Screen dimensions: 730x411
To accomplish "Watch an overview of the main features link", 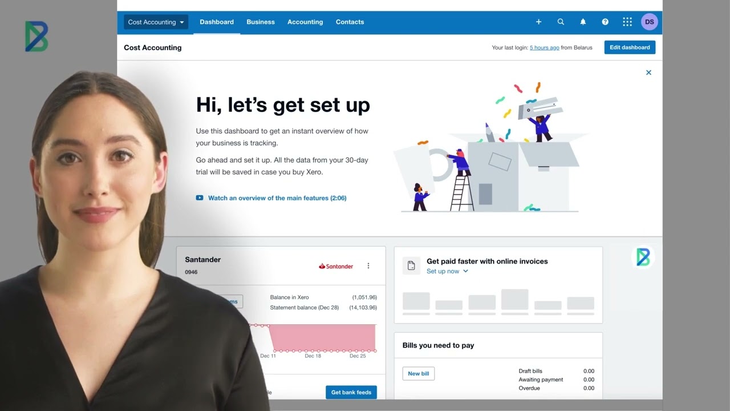I will pos(277,198).
